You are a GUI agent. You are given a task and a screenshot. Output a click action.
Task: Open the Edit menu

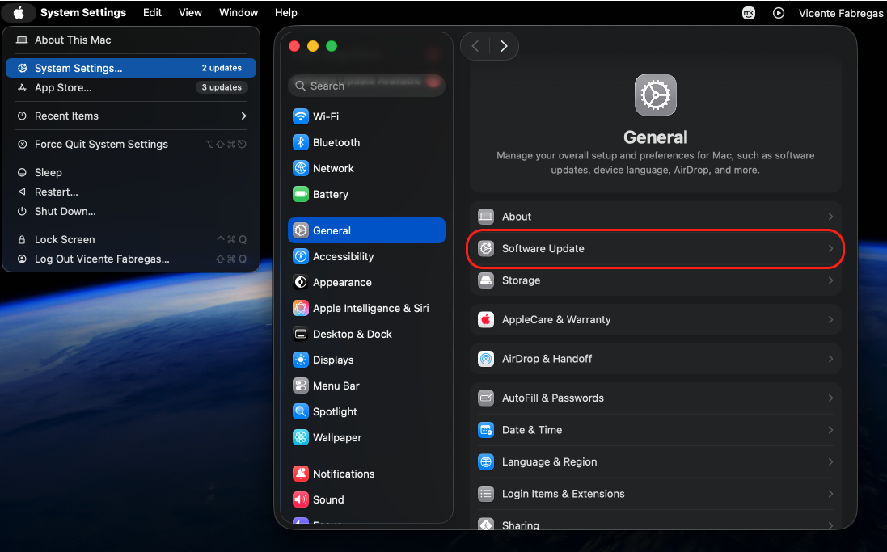pos(152,12)
